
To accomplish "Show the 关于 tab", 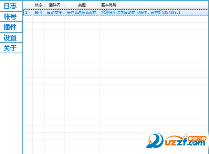I will tap(11, 48).
